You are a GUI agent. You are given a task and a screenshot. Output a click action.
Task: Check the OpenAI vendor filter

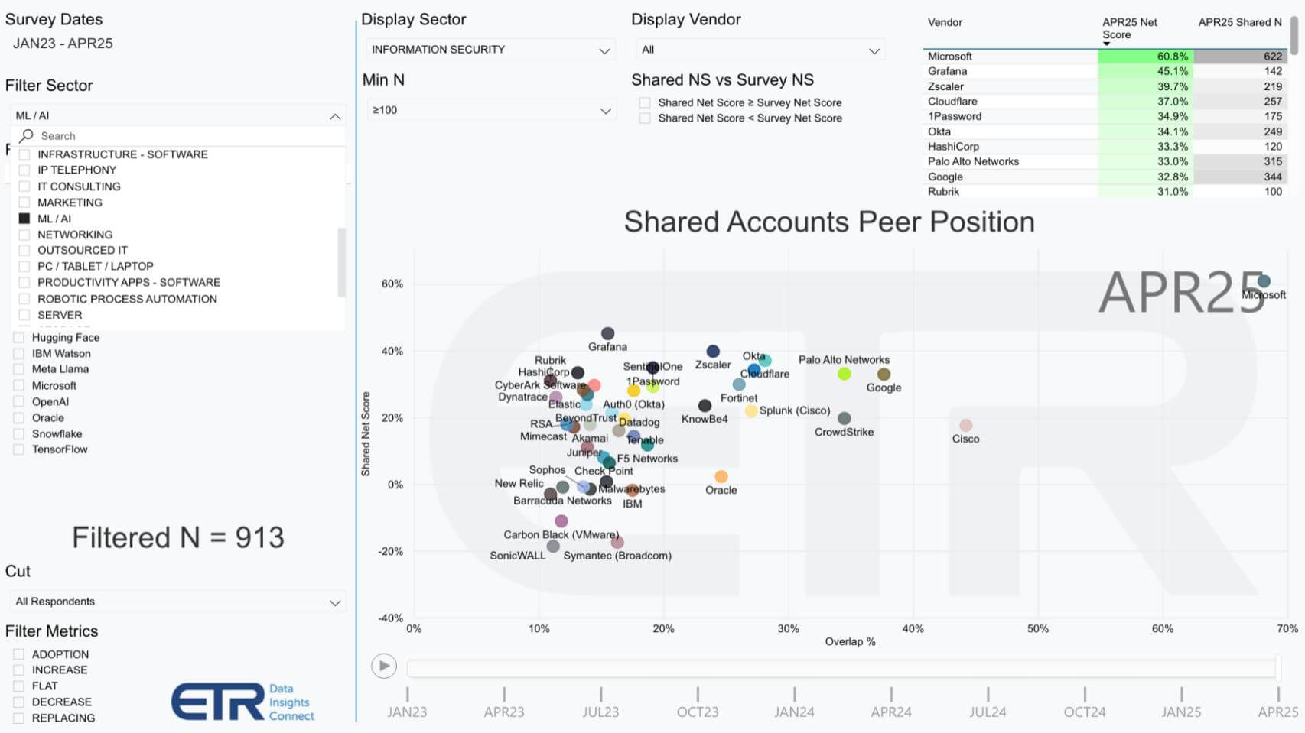click(18, 401)
